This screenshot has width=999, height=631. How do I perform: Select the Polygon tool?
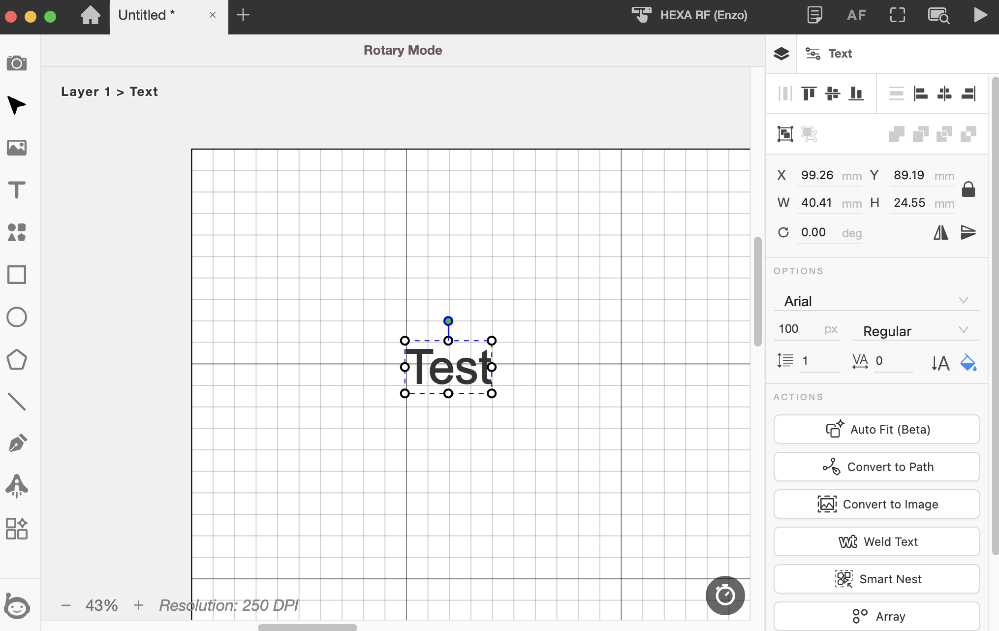(17, 359)
